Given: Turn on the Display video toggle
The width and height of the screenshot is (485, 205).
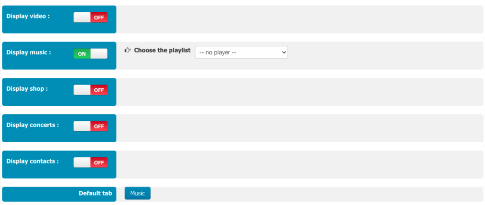Looking at the screenshot, I should pos(90,17).
